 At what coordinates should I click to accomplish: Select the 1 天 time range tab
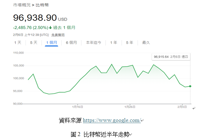pyautogui.click(x=18, y=42)
